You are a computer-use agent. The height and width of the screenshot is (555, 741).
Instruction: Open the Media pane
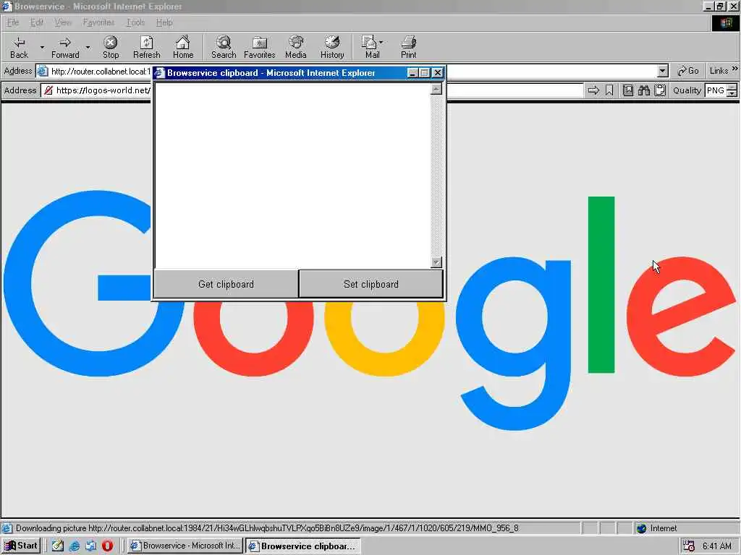(x=296, y=47)
